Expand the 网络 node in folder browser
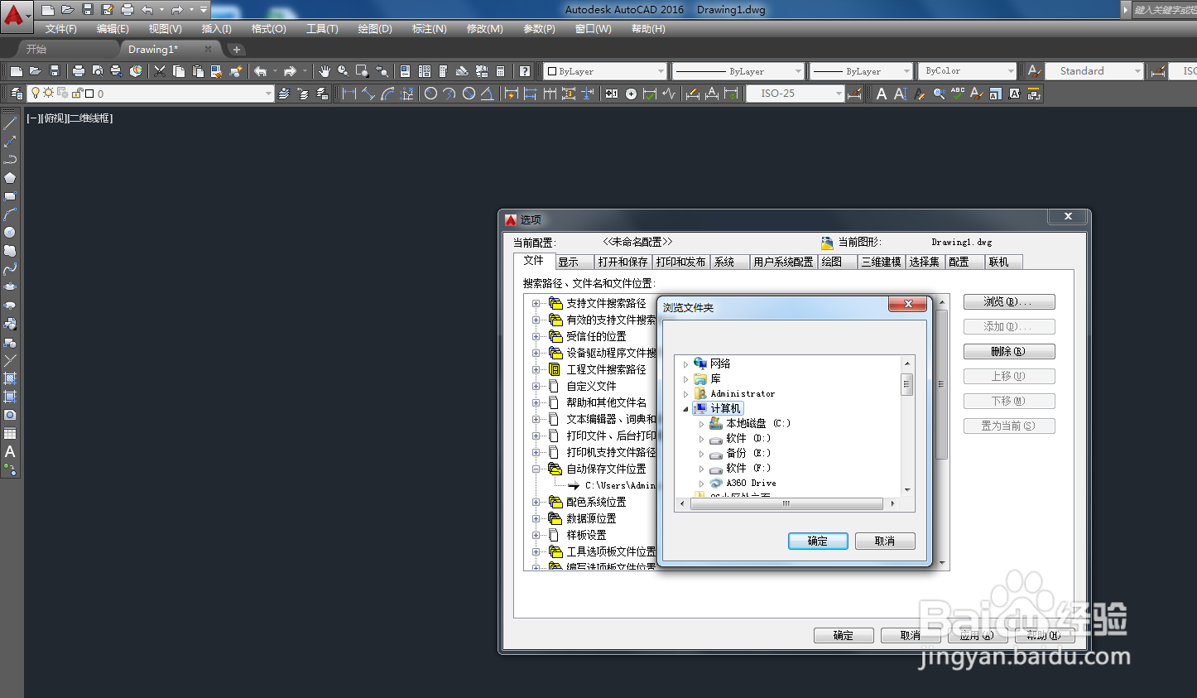Image resolution: width=1197 pixels, height=698 pixels. click(x=686, y=364)
